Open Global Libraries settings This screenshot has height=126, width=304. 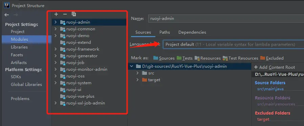(x=26, y=84)
